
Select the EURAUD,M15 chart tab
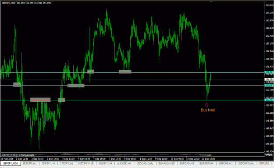pyautogui.click(x=167, y=164)
